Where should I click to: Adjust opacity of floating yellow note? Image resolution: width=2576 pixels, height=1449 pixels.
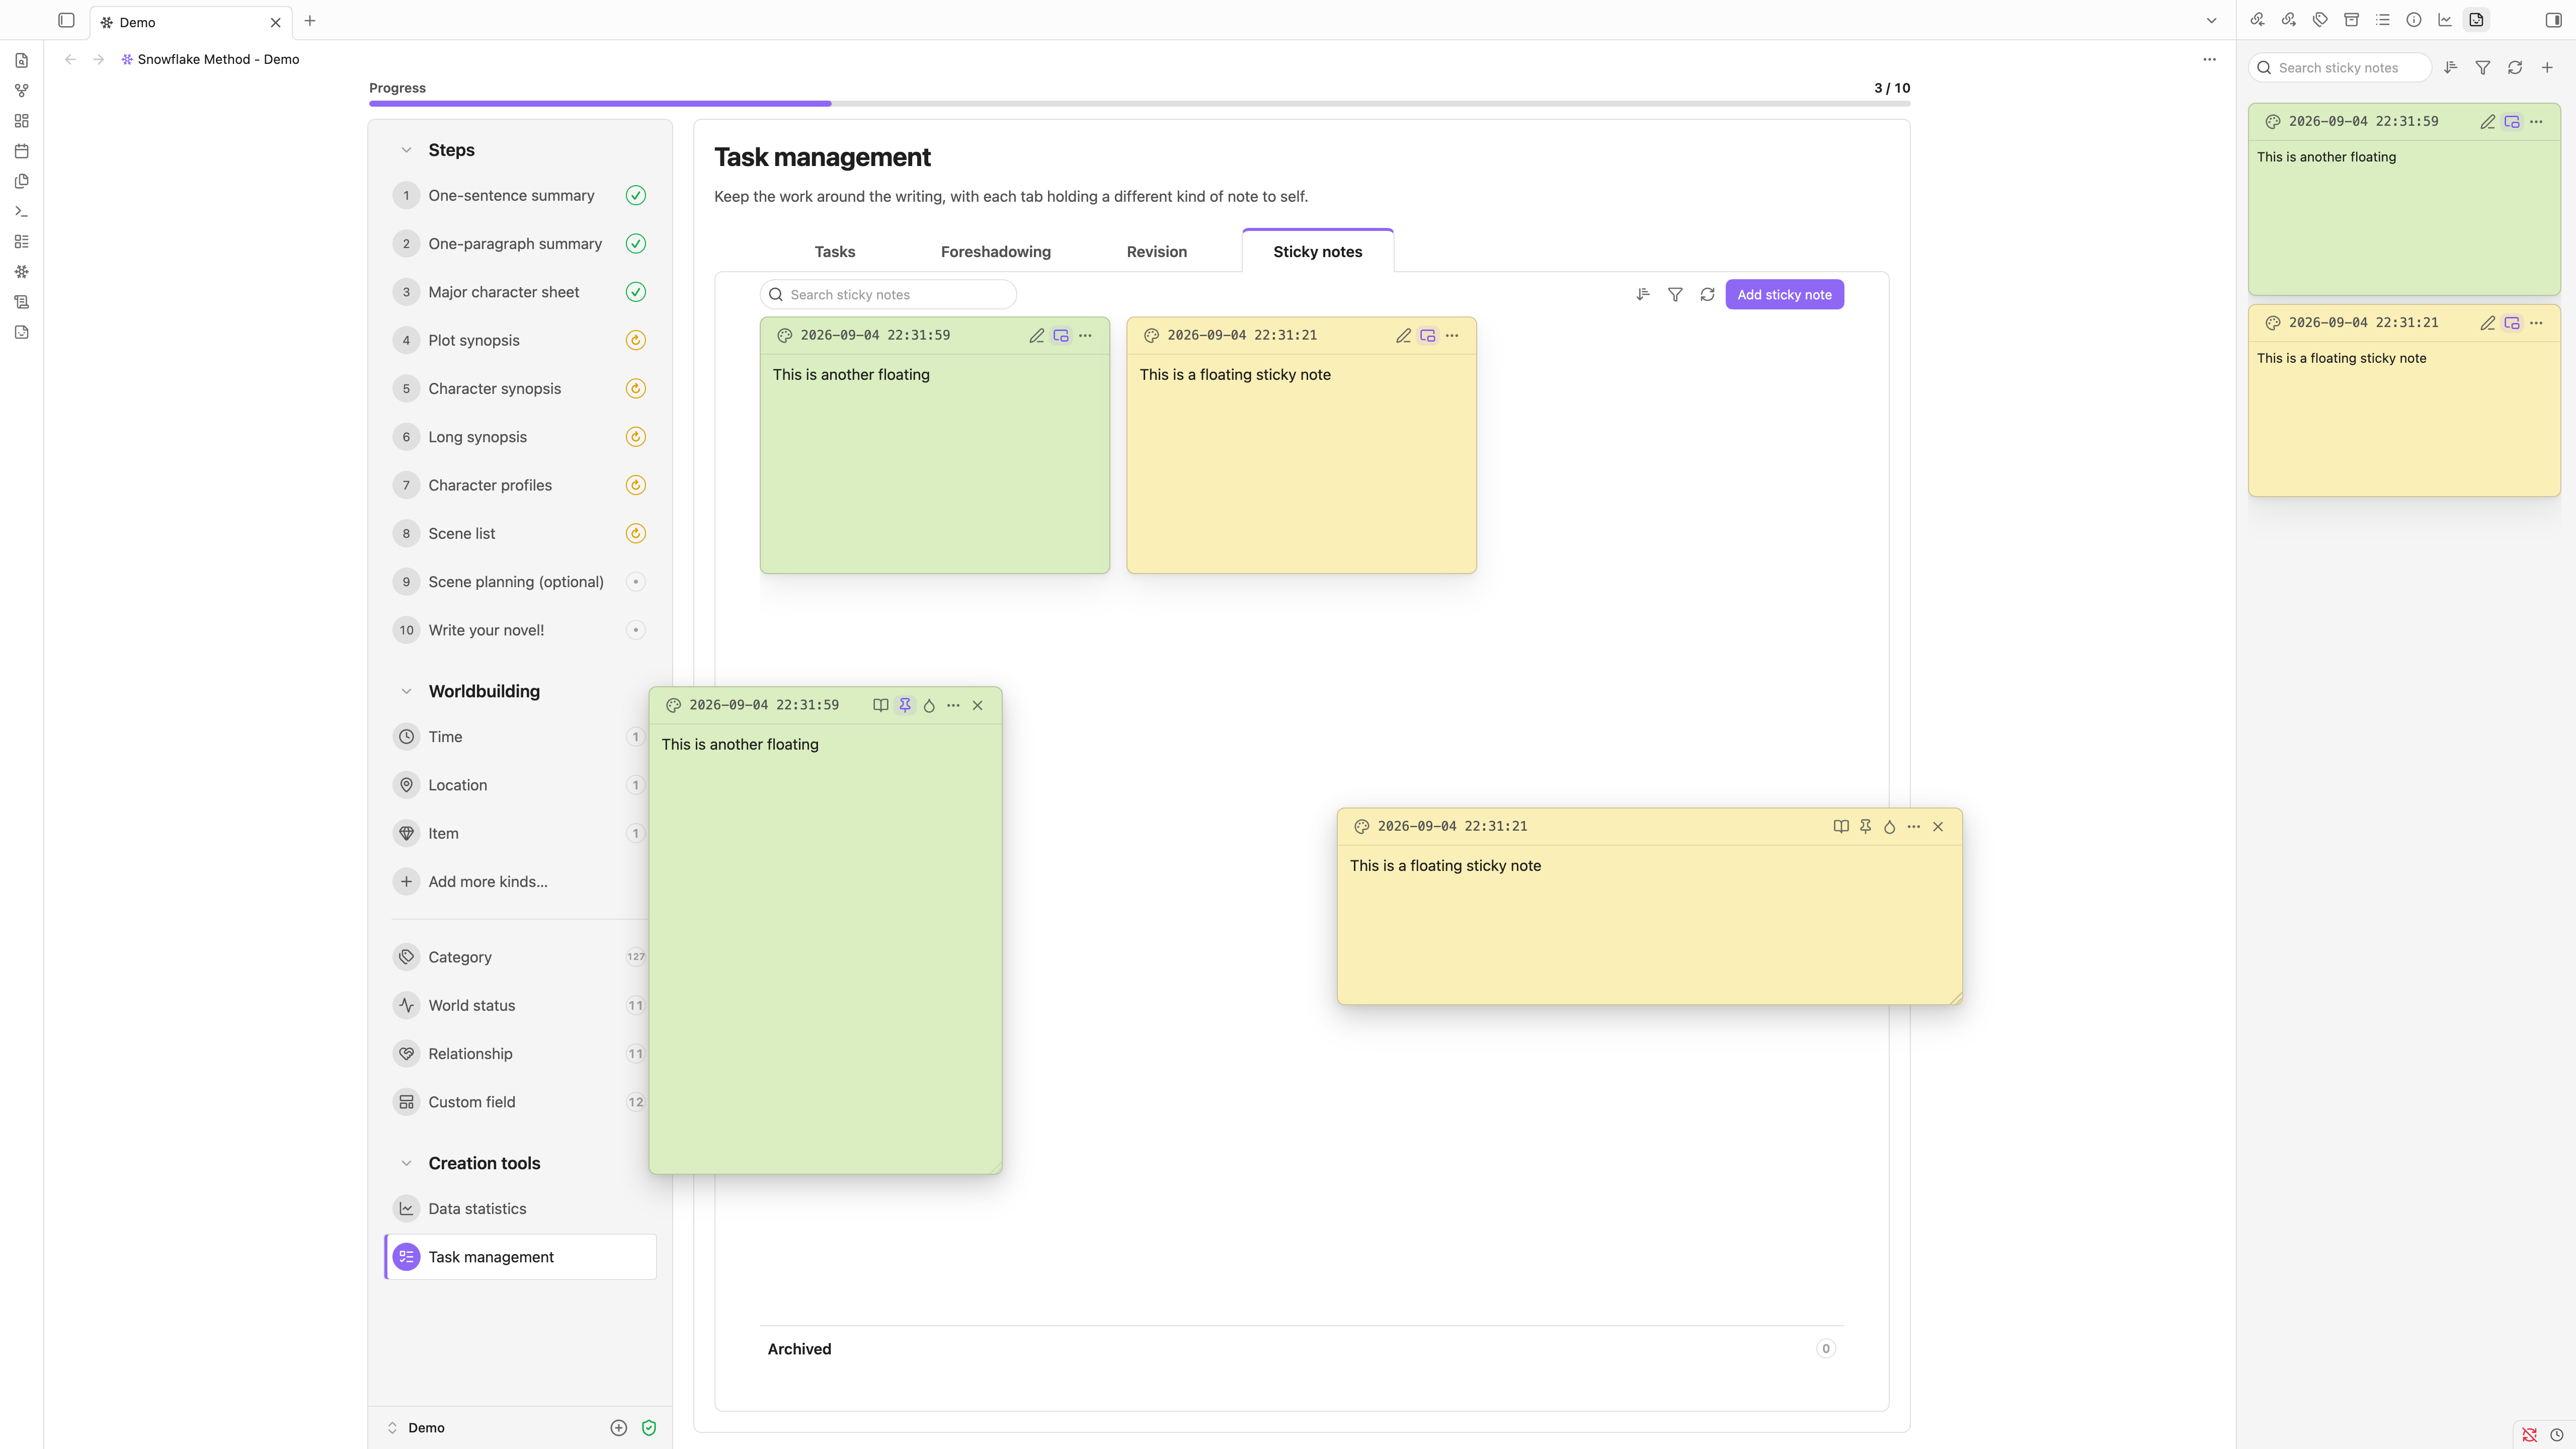[x=1889, y=826]
